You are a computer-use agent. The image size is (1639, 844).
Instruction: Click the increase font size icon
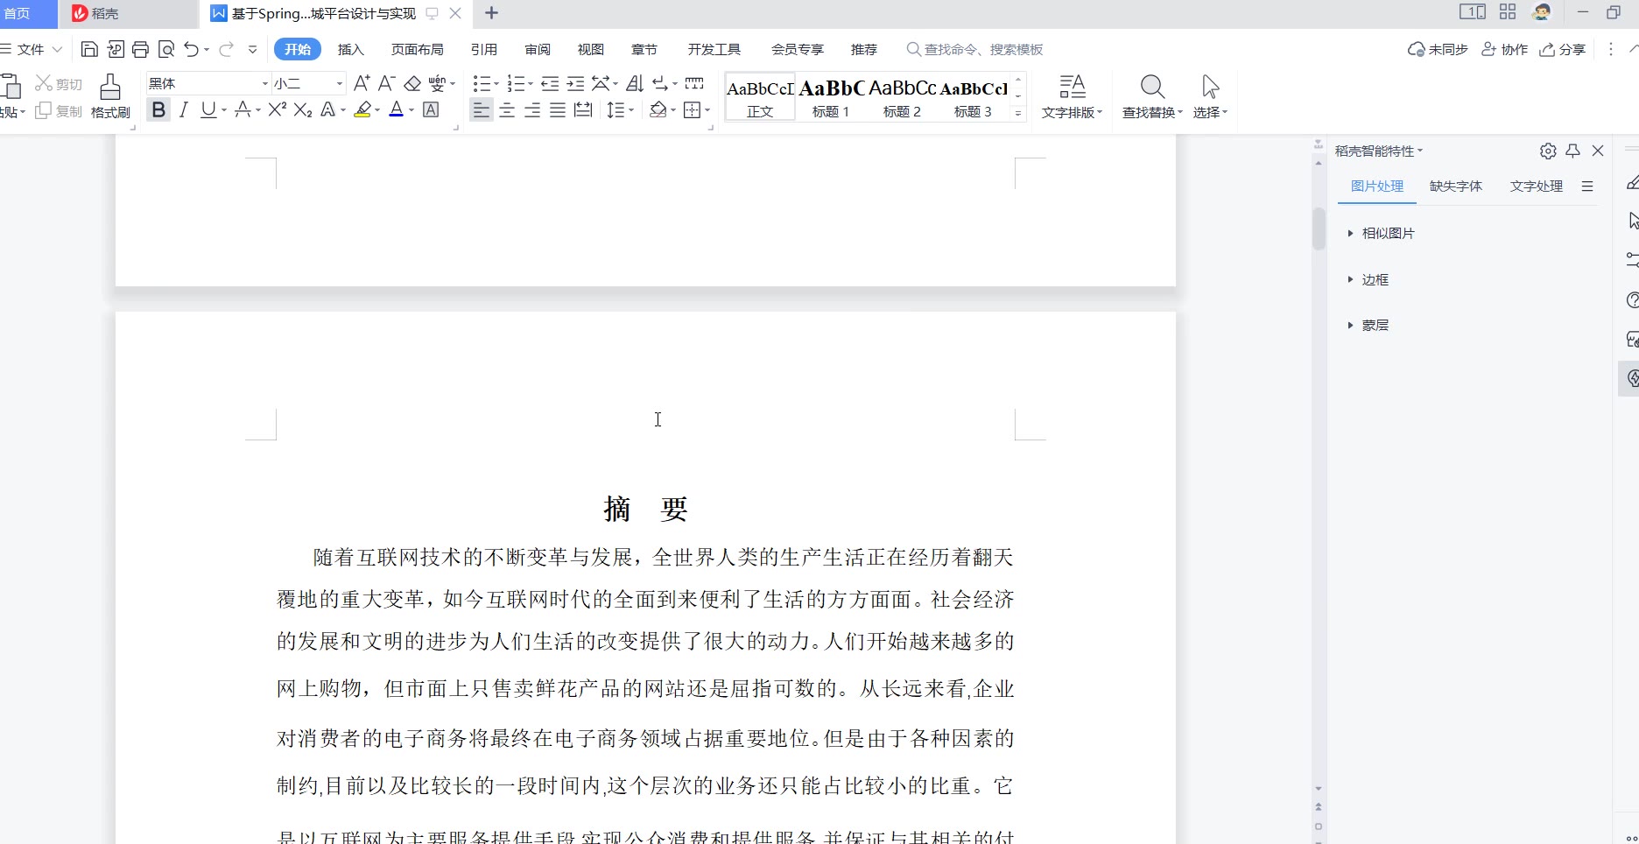pos(362,83)
